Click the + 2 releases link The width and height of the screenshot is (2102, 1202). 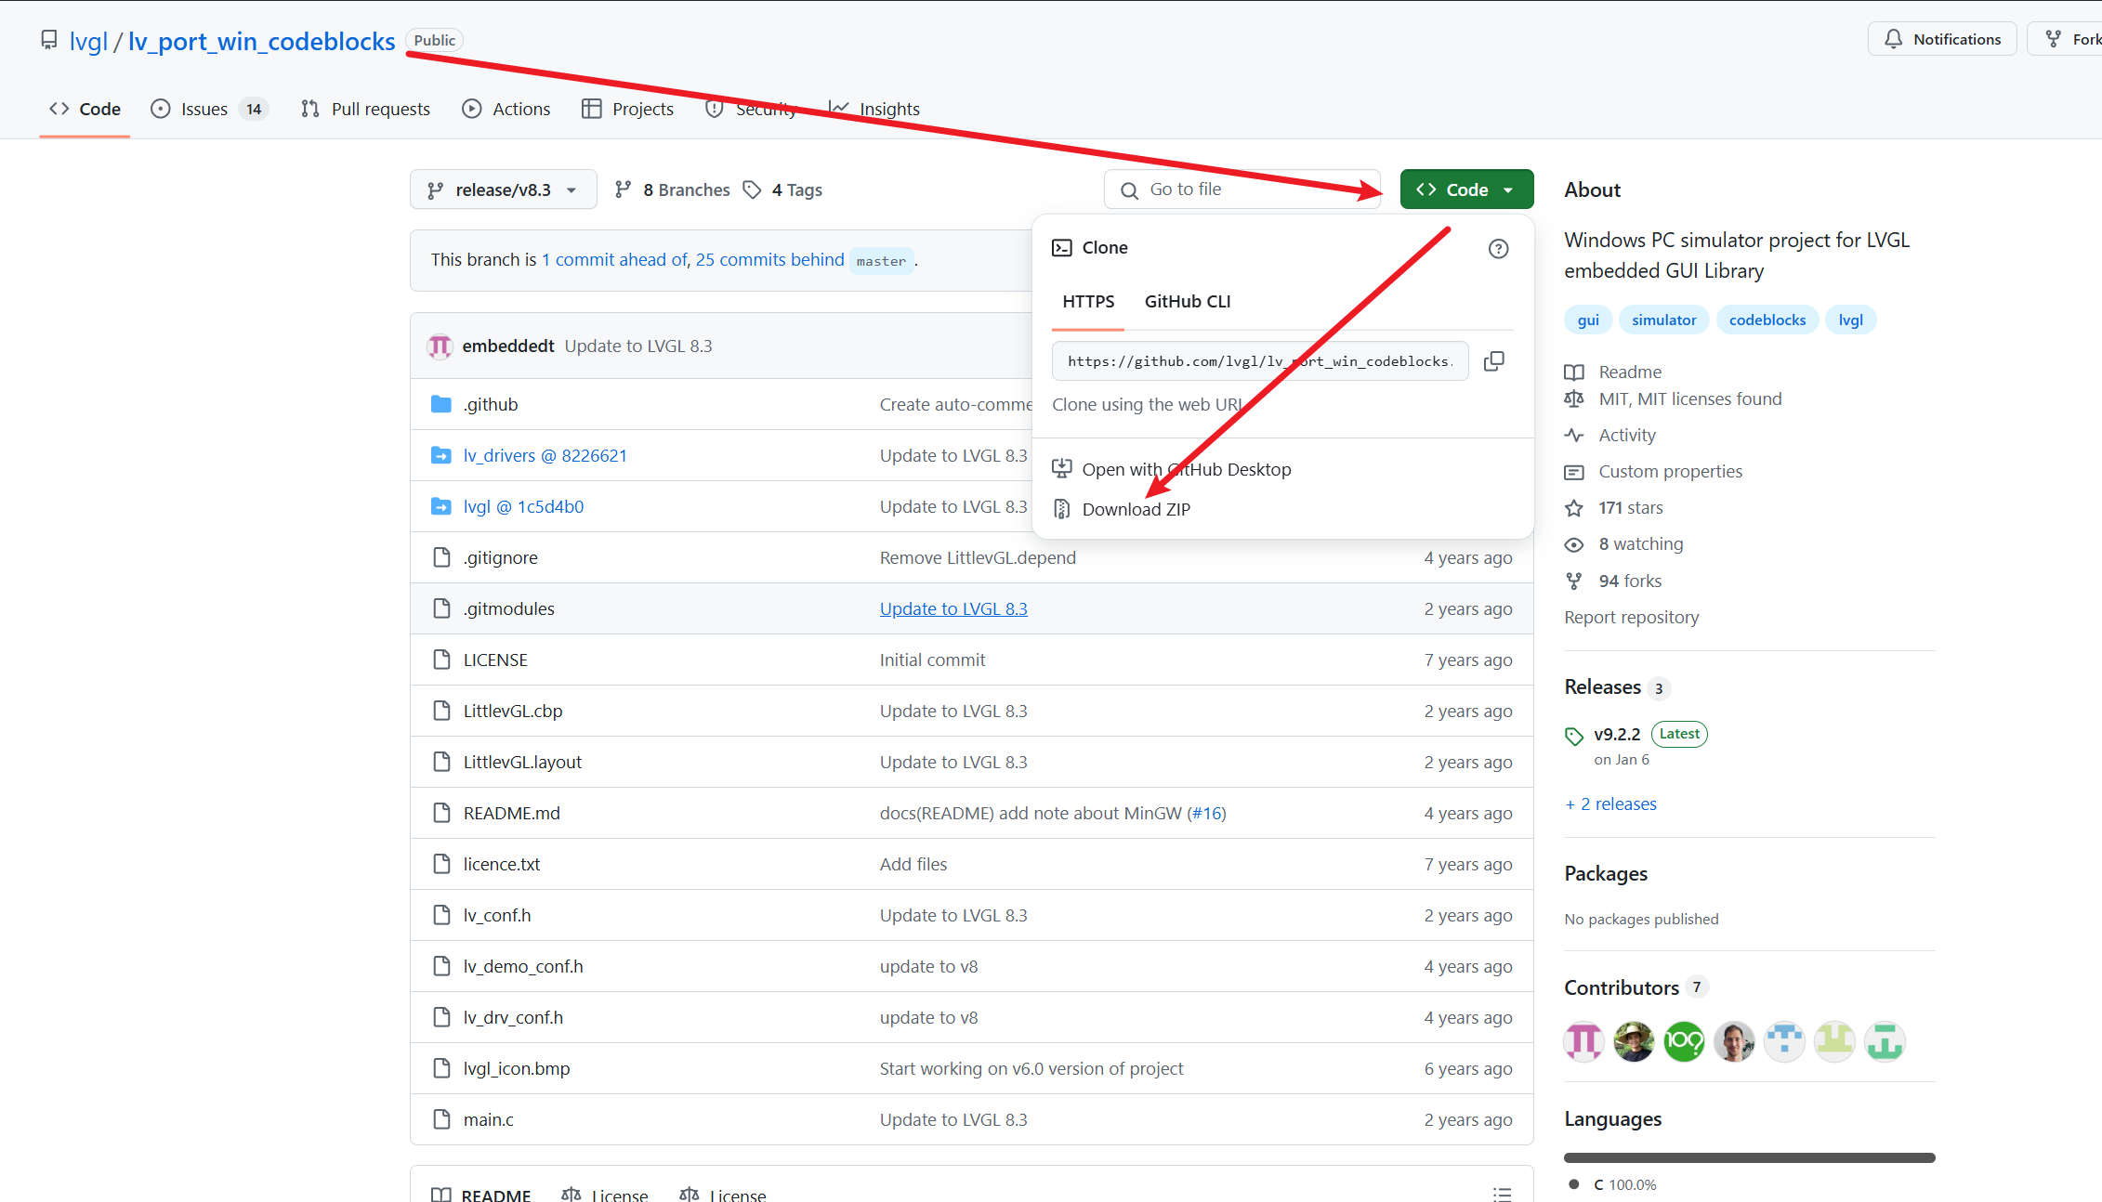1611,804
